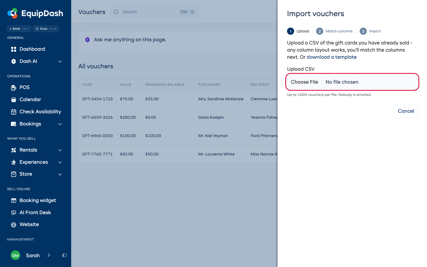The image size is (427, 267).
Task: Select the Import step label
Action: (x=375, y=31)
